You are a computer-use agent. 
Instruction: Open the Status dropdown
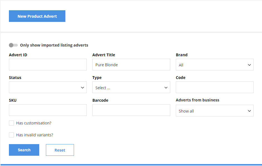pyautogui.click(x=48, y=87)
